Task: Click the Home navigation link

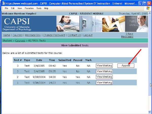Action: pos(7,35)
